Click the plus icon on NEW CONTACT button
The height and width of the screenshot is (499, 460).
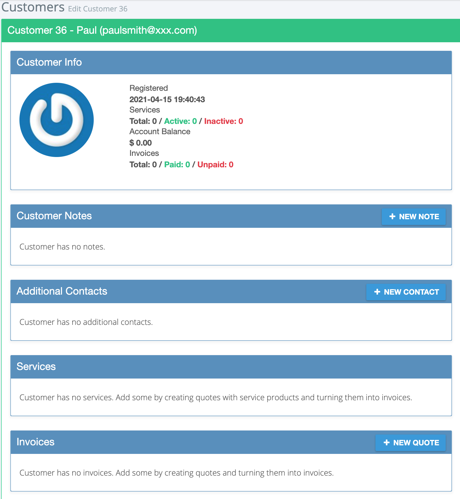[x=377, y=292]
